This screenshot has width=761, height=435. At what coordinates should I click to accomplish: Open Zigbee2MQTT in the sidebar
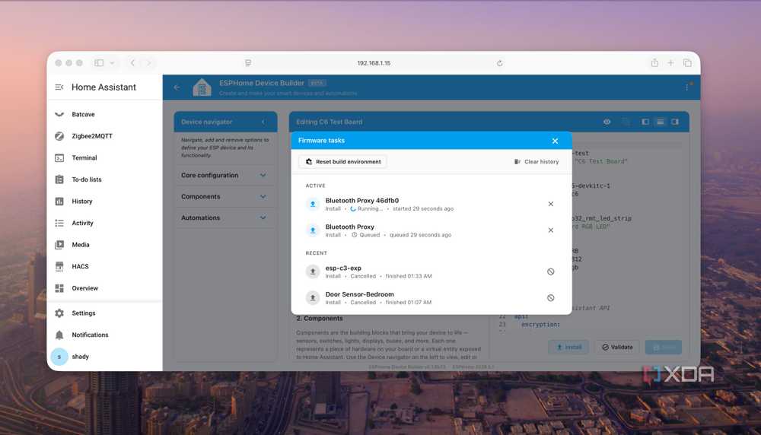[x=104, y=136]
